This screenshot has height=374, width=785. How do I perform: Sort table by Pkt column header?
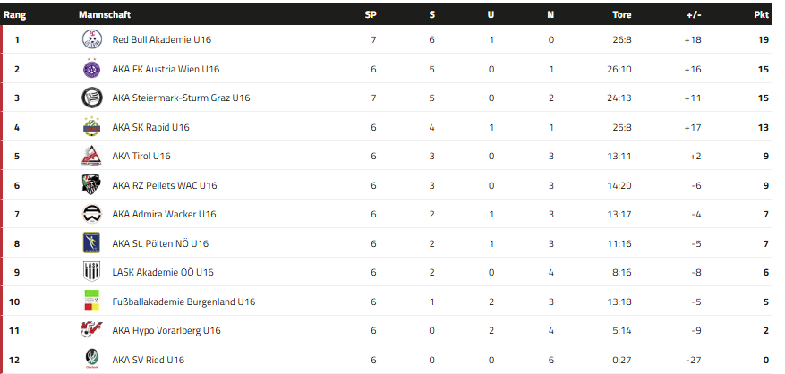tap(764, 15)
